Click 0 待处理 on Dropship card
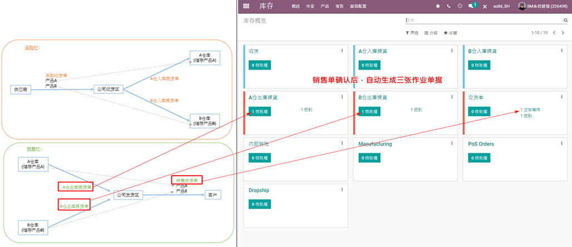572x247 pixels. [x=260, y=204]
